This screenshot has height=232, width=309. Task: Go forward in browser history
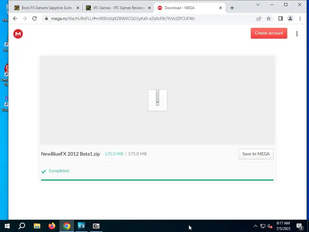(25, 18)
